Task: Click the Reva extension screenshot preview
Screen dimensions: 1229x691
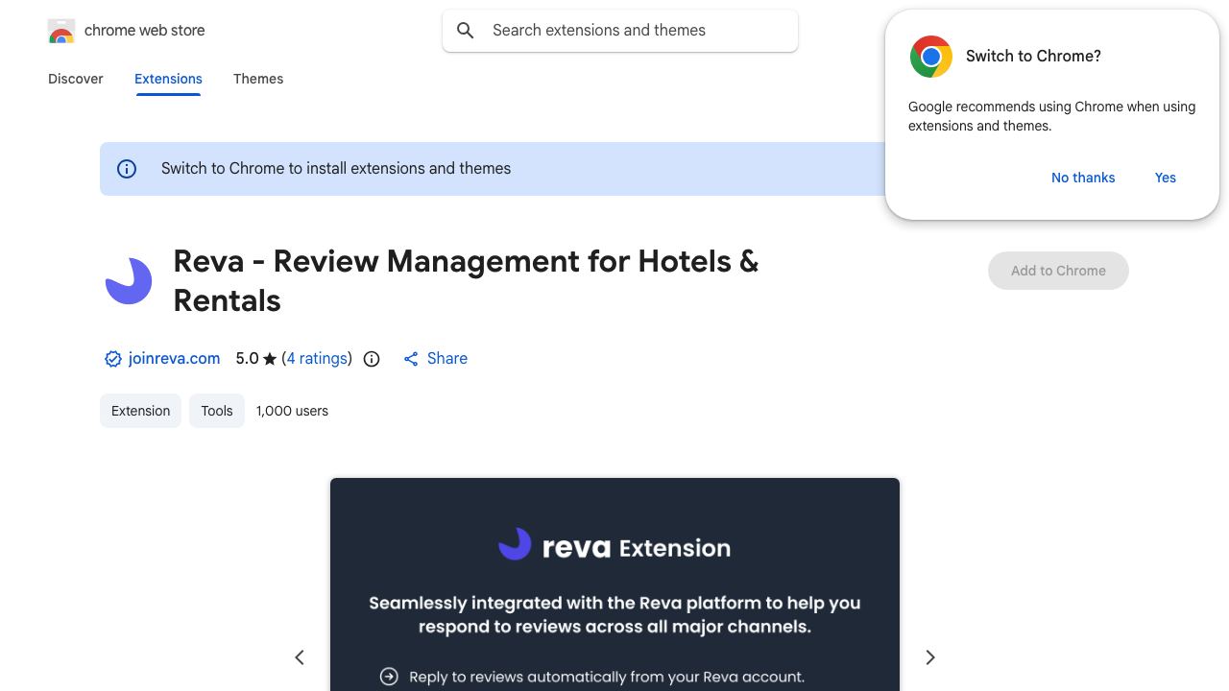Action: click(614, 584)
